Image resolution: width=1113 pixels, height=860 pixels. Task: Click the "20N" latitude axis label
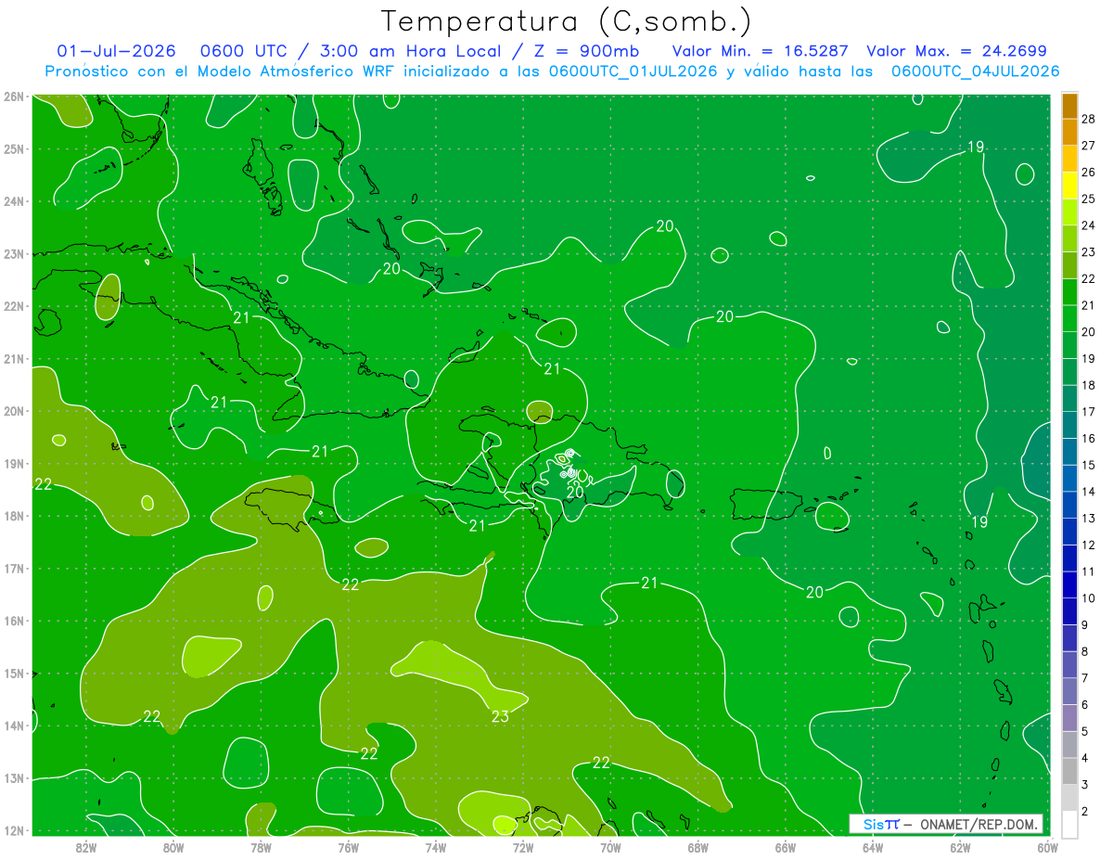tap(14, 411)
